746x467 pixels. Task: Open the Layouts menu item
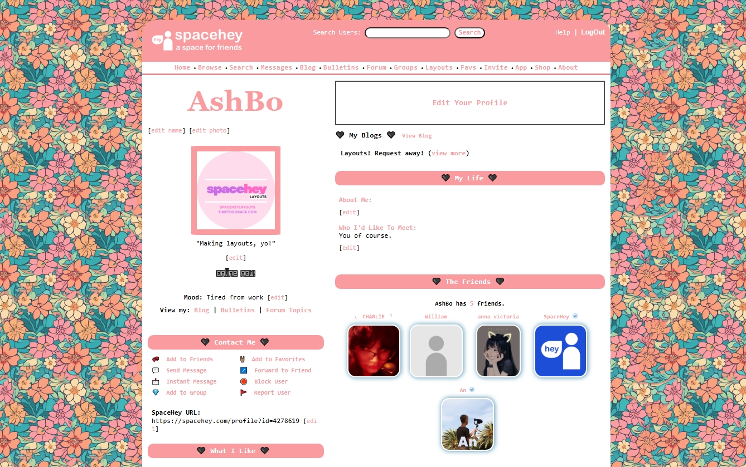click(439, 67)
